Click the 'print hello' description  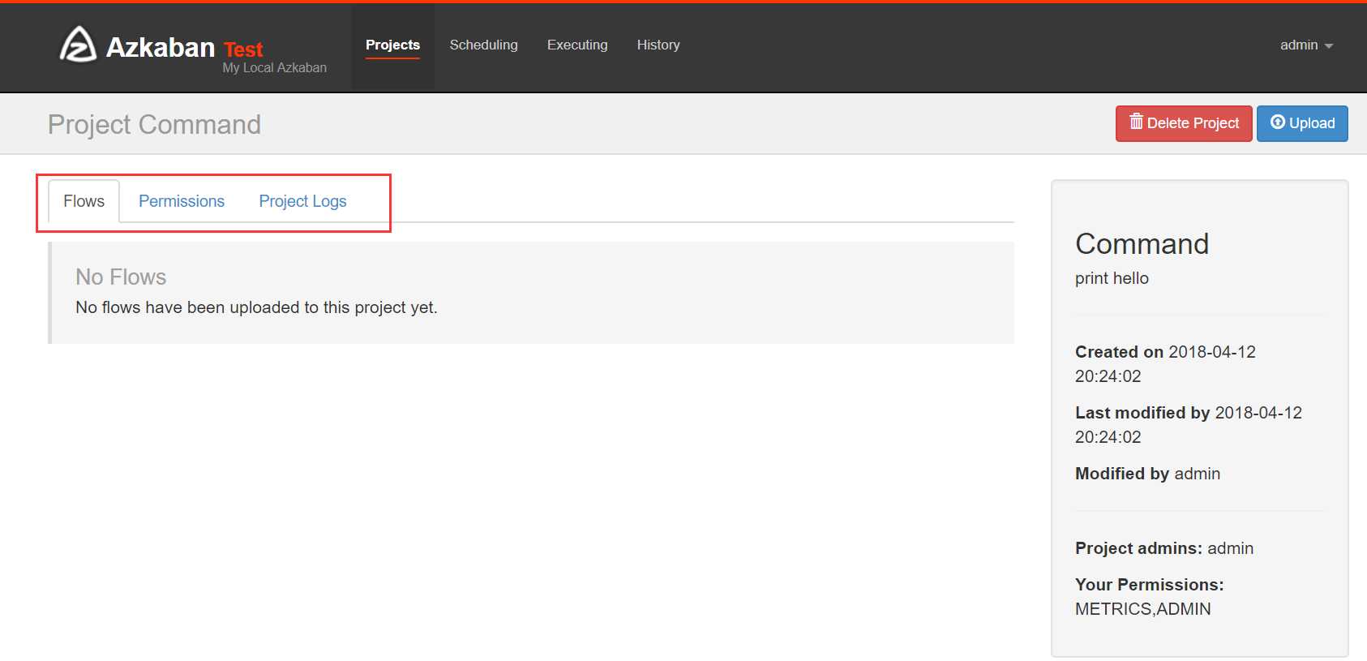pyautogui.click(x=1112, y=278)
